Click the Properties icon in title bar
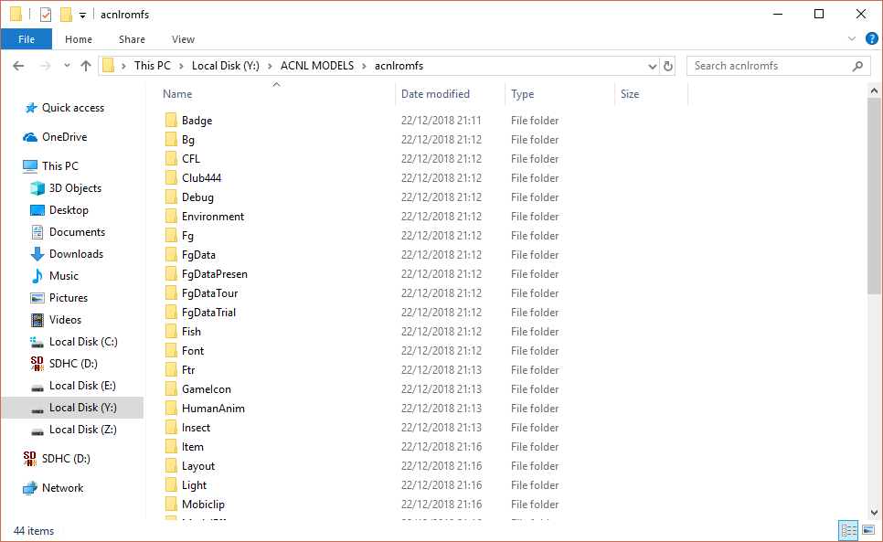 [46, 15]
